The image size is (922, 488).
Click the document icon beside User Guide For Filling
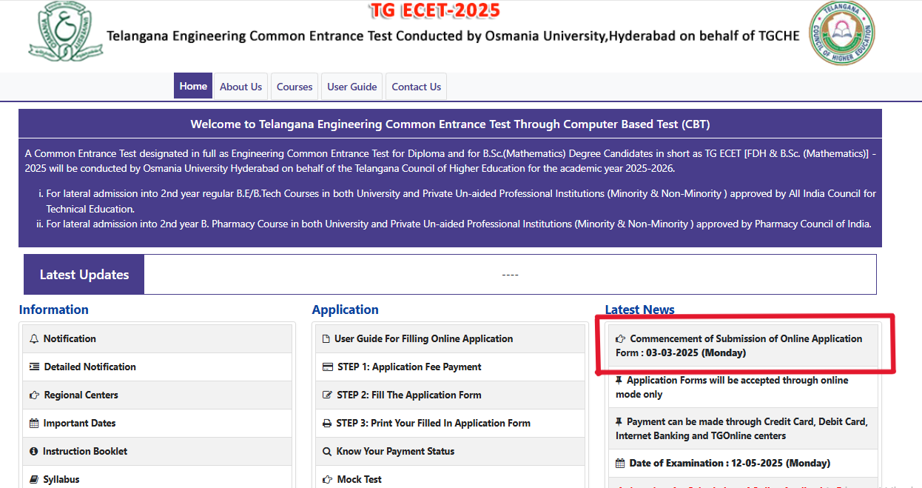[326, 338]
